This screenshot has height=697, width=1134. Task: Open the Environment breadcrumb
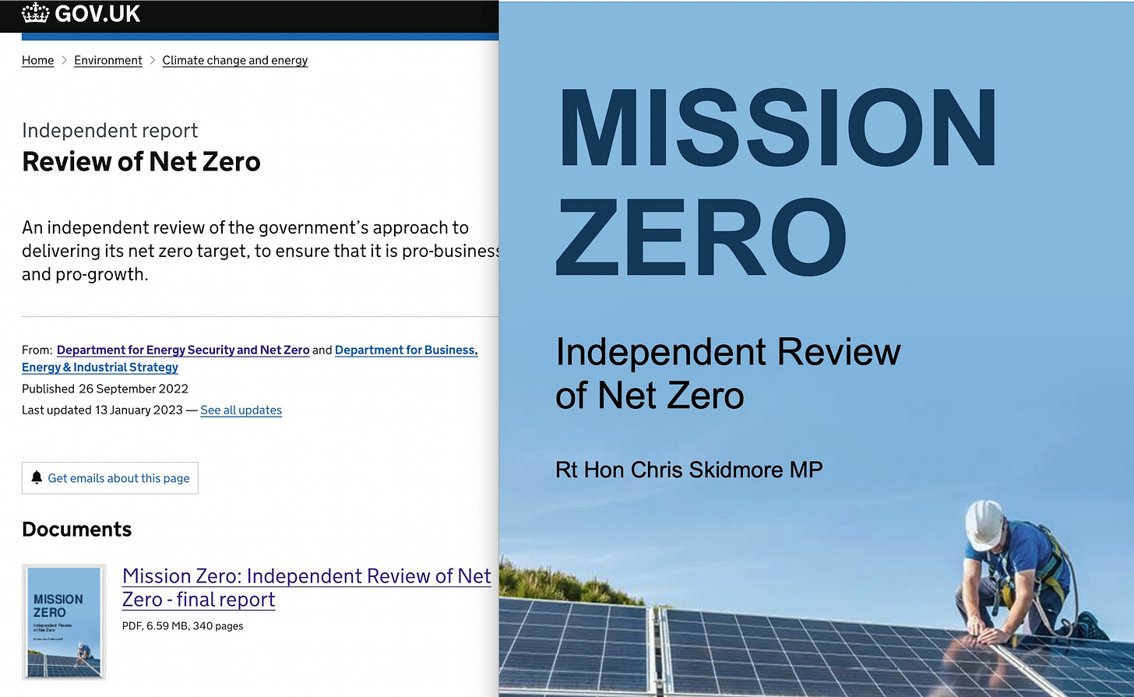(108, 61)
